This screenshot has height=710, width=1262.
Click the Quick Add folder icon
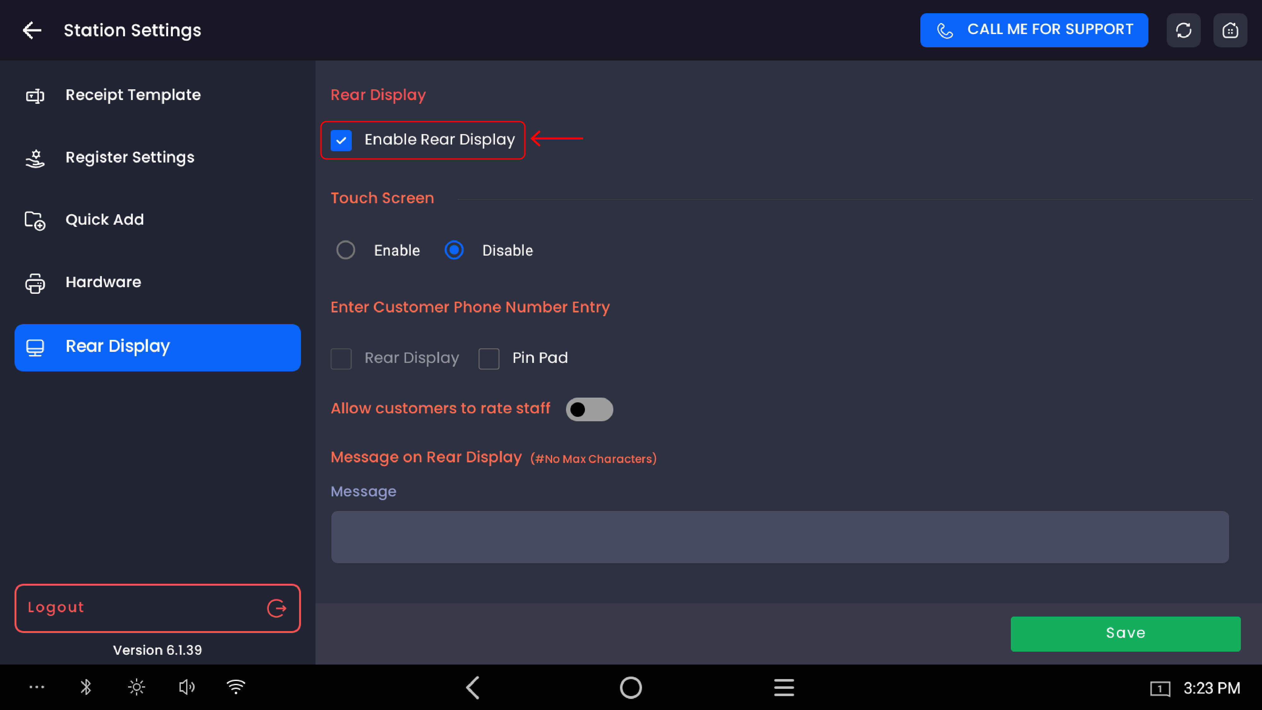click(x=35, y=221)
